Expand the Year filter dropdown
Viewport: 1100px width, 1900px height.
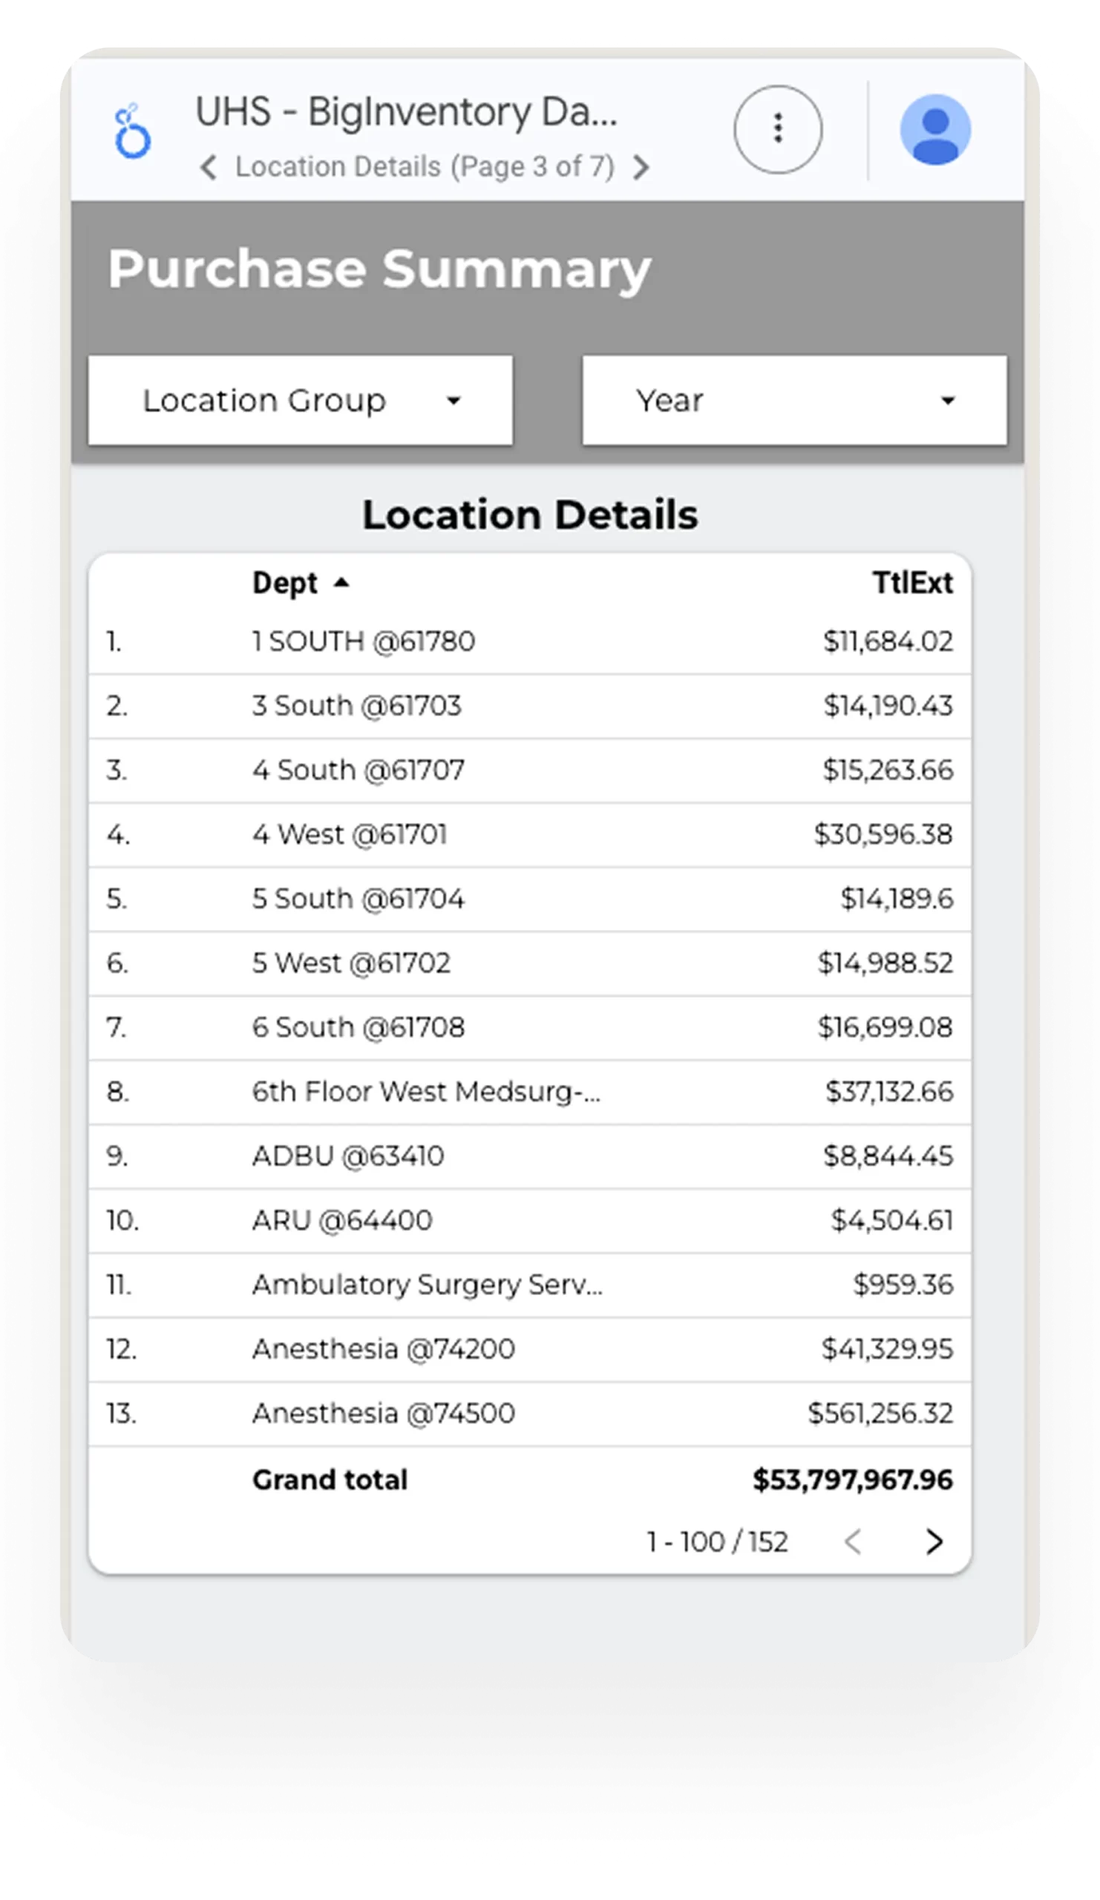795,400
